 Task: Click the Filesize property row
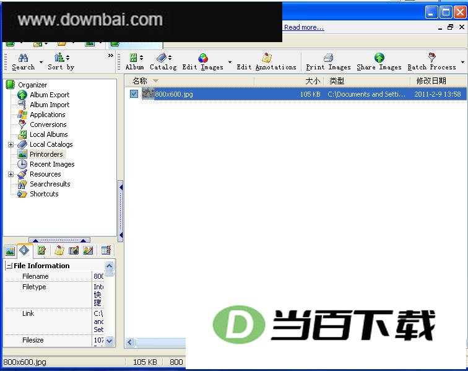point(54,340)
